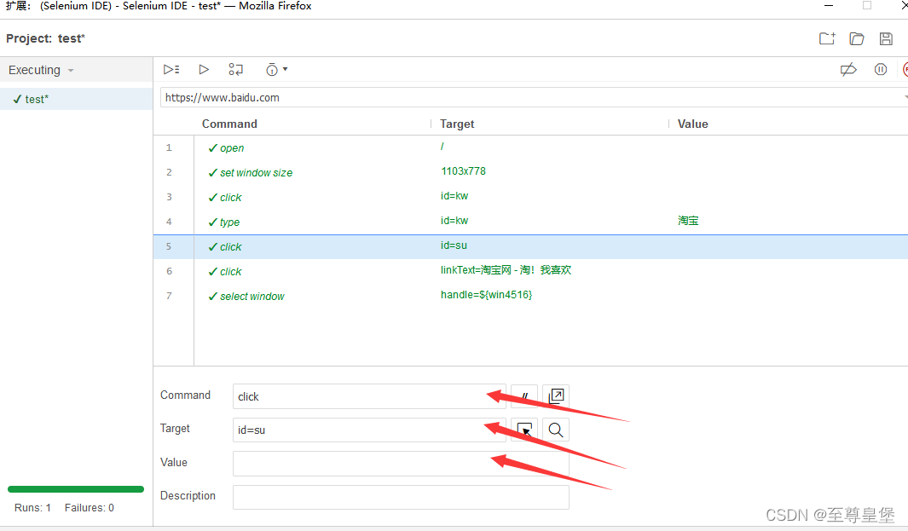908x531 pixels.
Task: Select the test* test case
Action: [x=77, y=99]
